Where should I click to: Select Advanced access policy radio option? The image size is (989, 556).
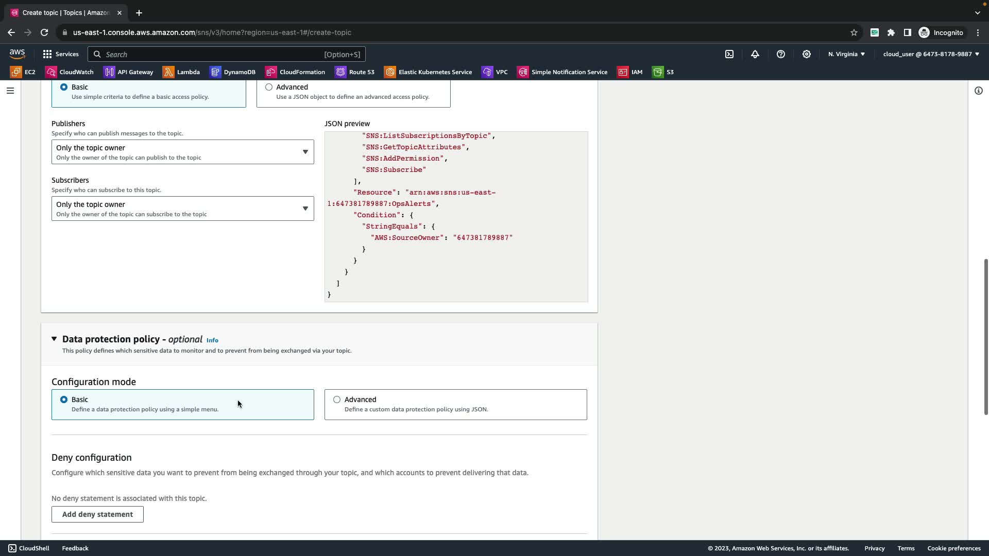269,87
